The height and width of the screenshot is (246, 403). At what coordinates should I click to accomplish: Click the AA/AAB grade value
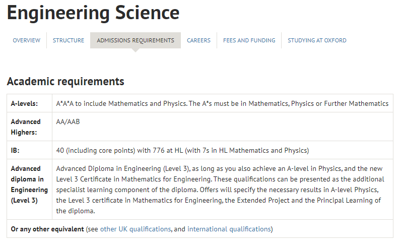[68, 121]
